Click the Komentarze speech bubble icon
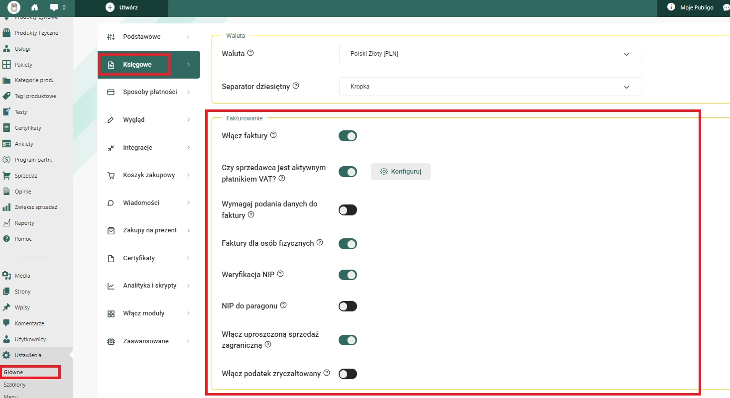The image size is (730, 398). pyautogui.click(x=6, y=323)
